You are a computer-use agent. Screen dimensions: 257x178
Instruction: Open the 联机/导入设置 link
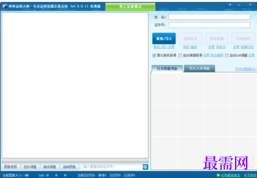click(x=164, y=47)
